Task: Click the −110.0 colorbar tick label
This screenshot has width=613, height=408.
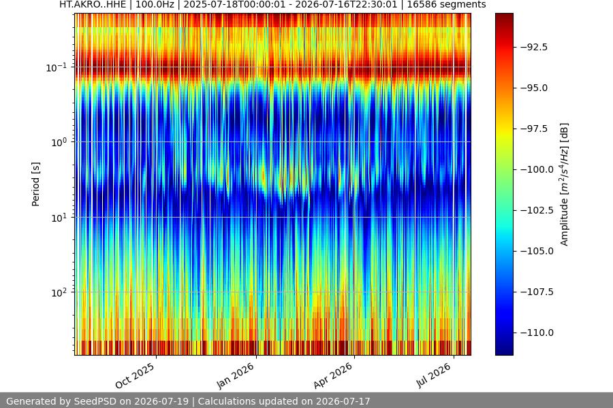Action: (537, 333)
